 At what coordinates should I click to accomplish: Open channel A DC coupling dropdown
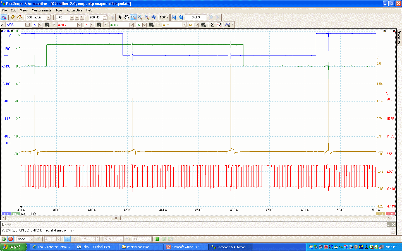click(40, 25)
